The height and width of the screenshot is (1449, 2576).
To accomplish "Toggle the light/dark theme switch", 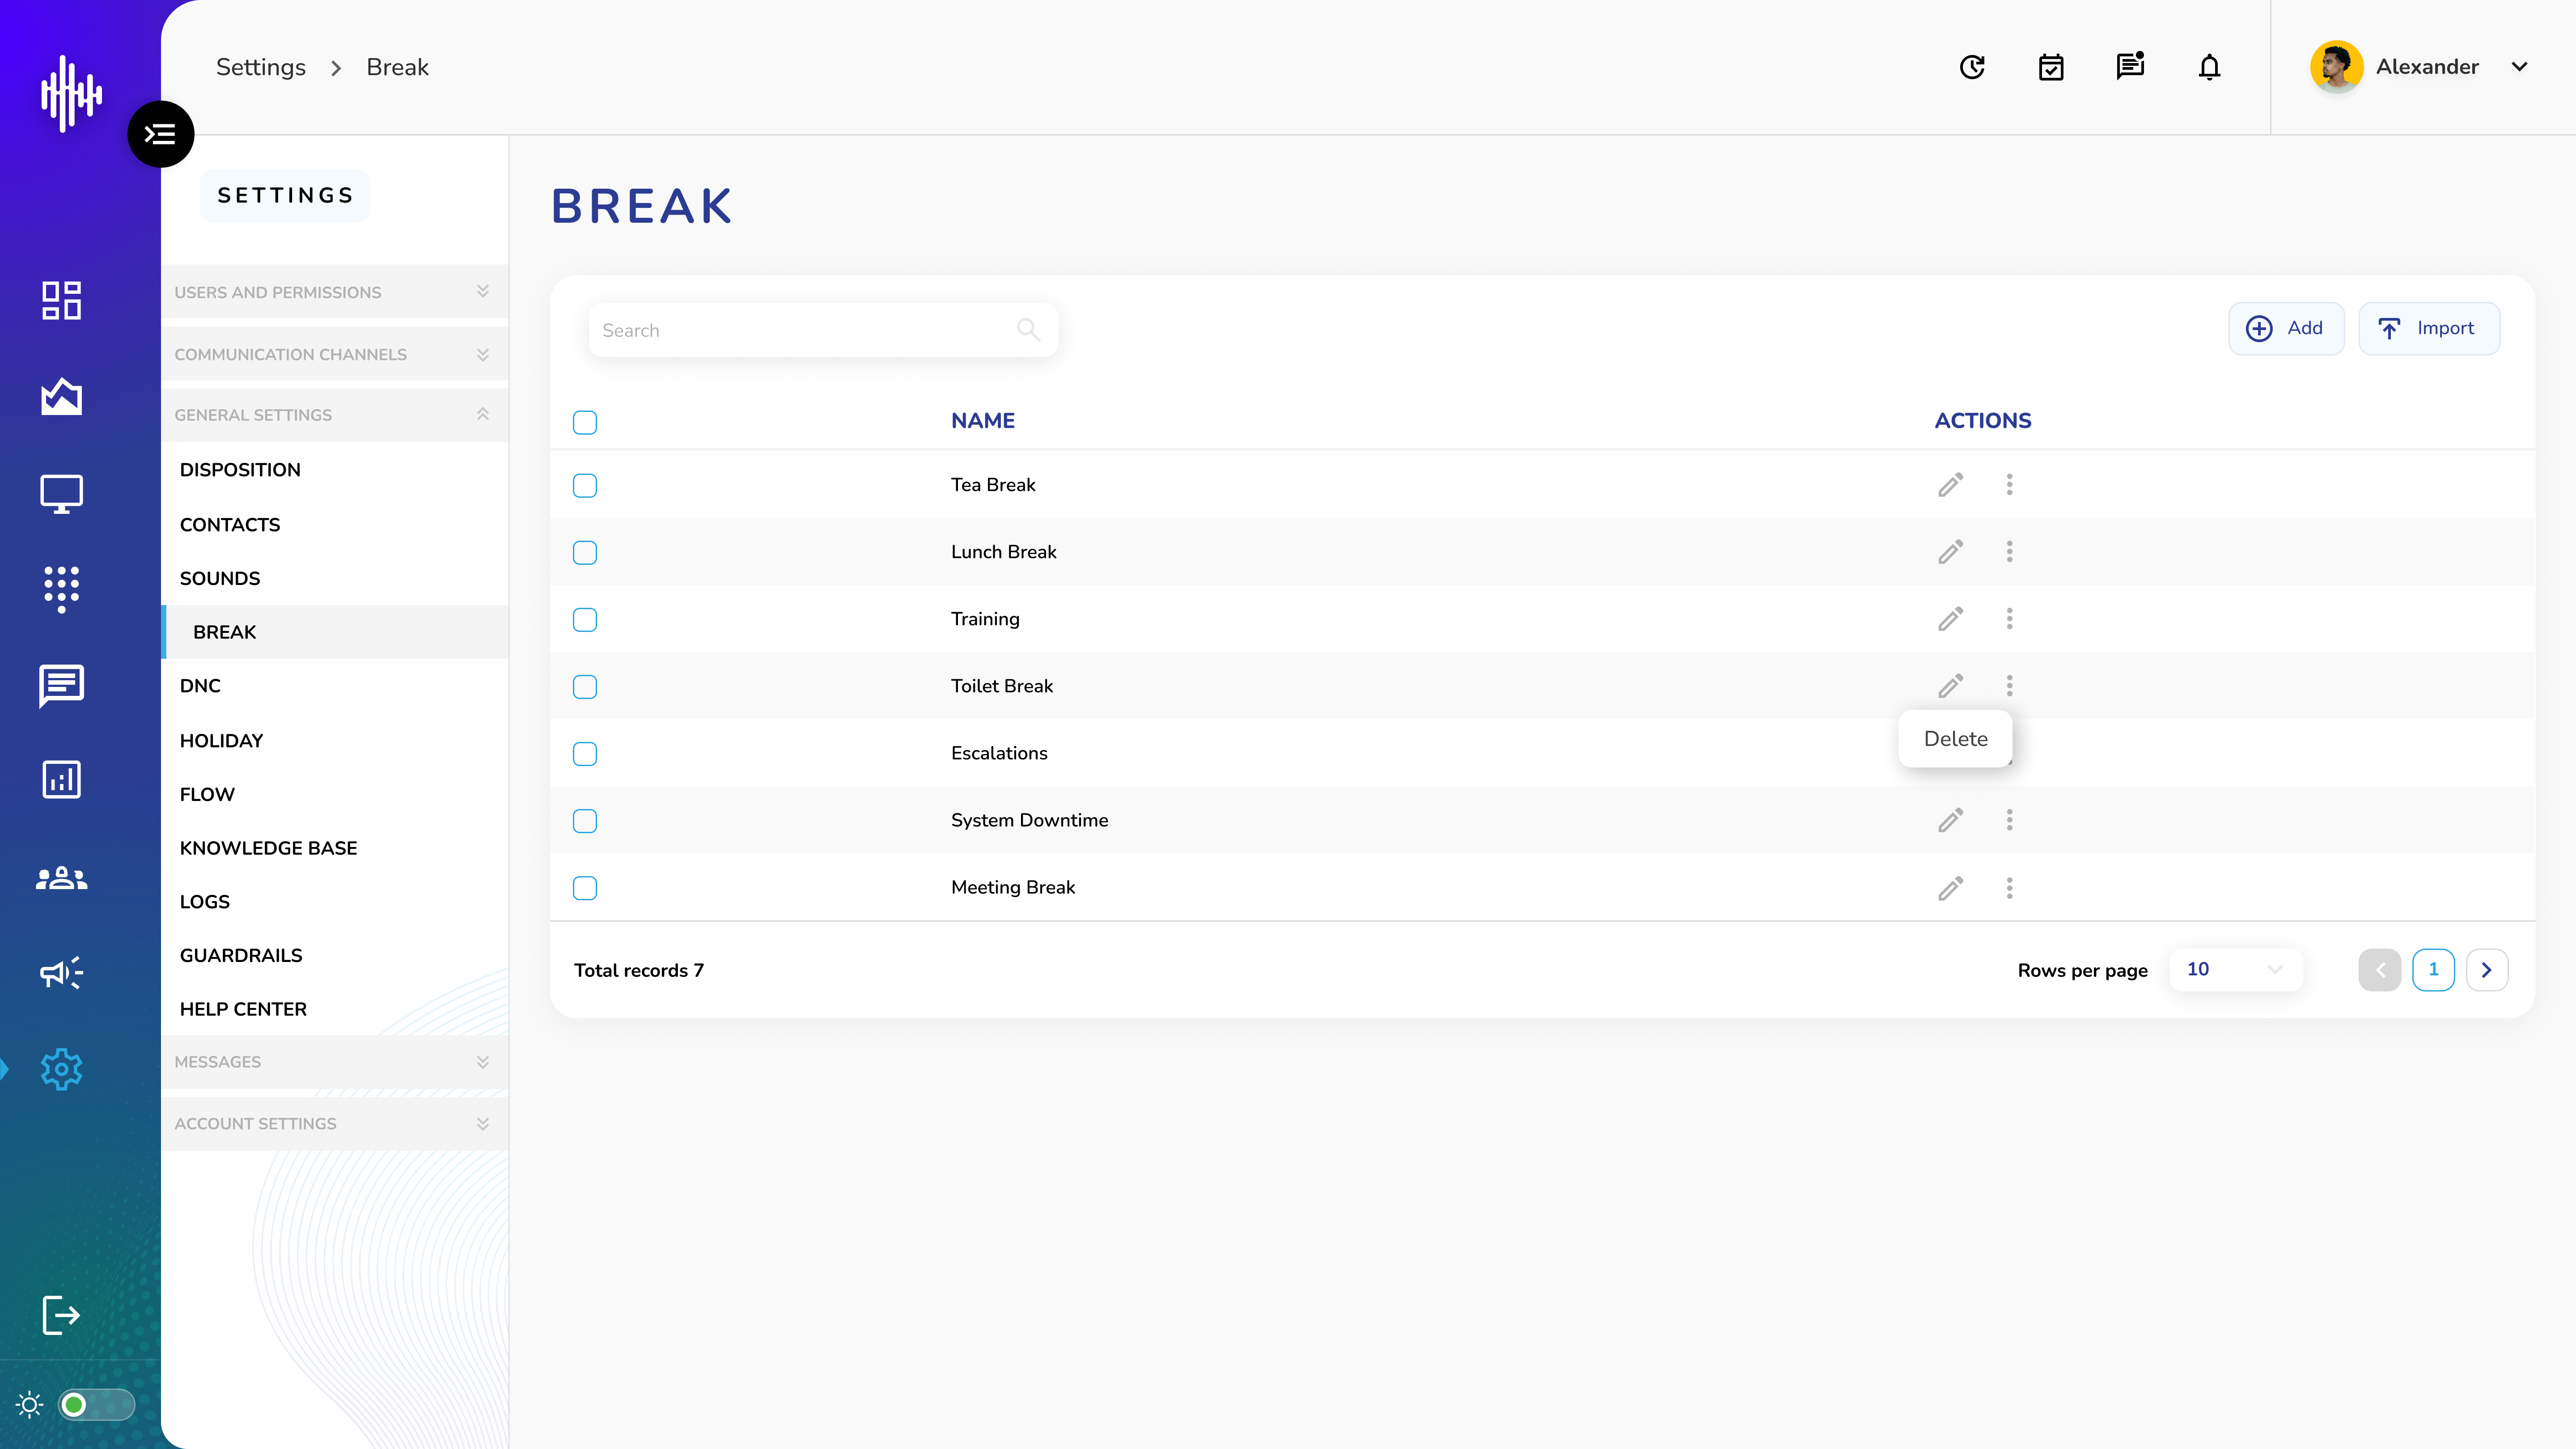I will click(x=96, y=1405).
